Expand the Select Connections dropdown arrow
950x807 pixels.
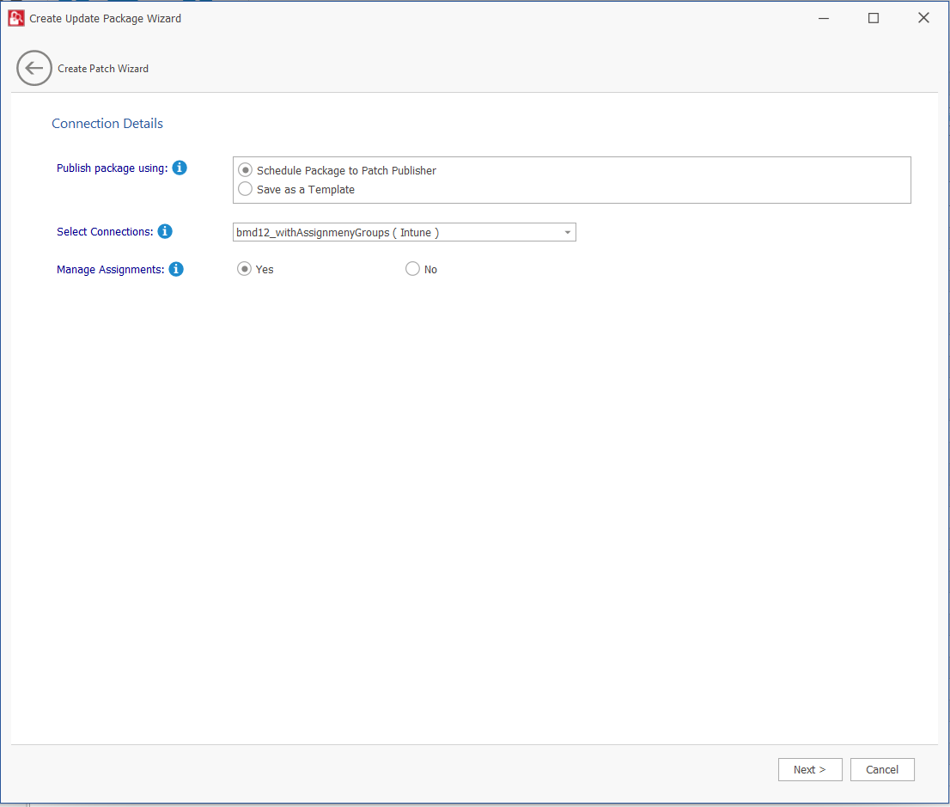pyautogui.click(x=568, y=233)
